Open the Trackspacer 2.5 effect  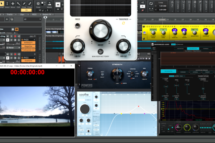click(28, 50)
